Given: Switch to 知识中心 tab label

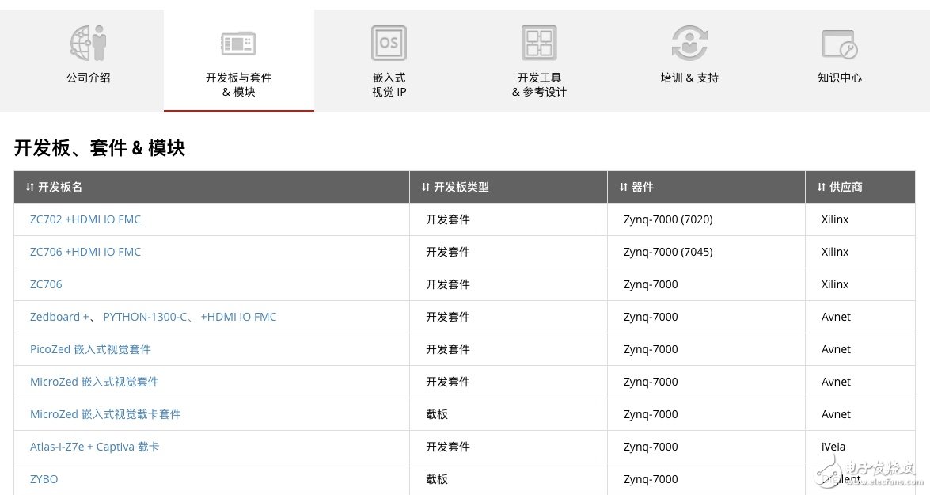Looking at the screenshot, I should (839, 78).
